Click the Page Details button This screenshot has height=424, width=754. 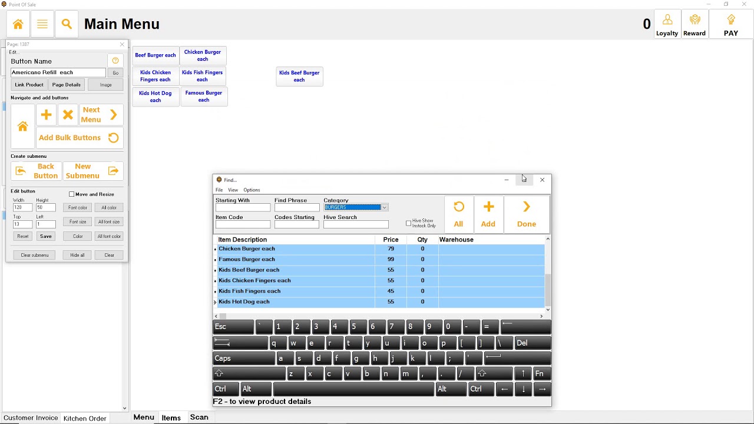(x=67, y=85)
